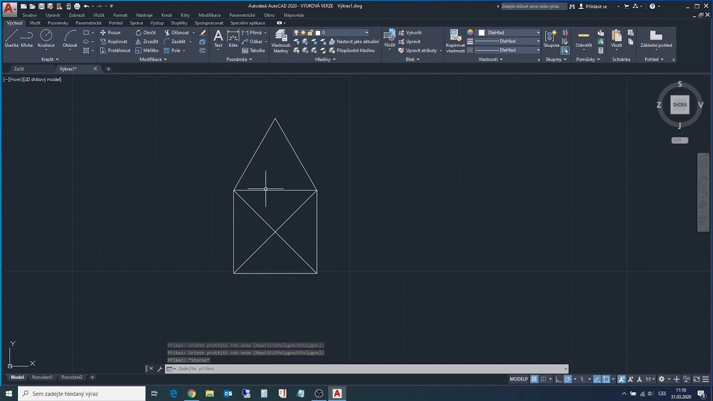Select the Oblouk arc tool
This screenshot has height=401, width=713.
(70, 38)
